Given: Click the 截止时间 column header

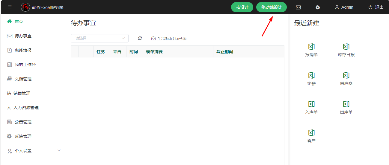Looking at the screenshot, I should [225, 52].
